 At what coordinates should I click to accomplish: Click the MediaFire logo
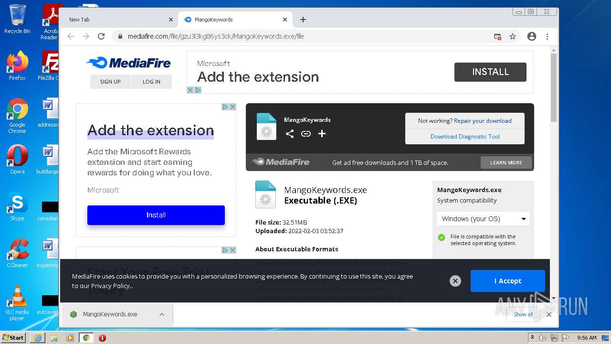tap(128, 63)
